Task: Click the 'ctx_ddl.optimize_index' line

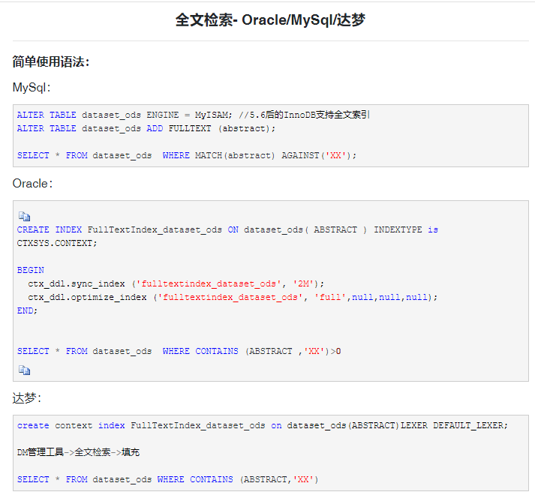Action: [x=233, y=297]
